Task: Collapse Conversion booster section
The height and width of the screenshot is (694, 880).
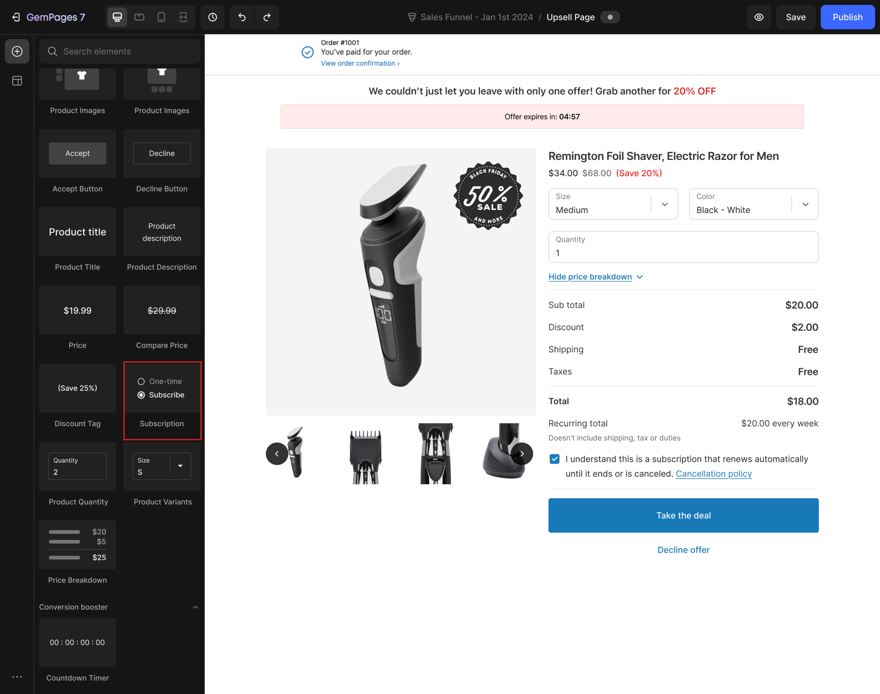Action: (x=195, y=607)
